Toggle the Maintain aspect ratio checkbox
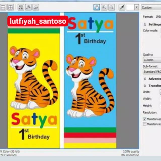This screenshot has height=161, width=161. (145, 119)
